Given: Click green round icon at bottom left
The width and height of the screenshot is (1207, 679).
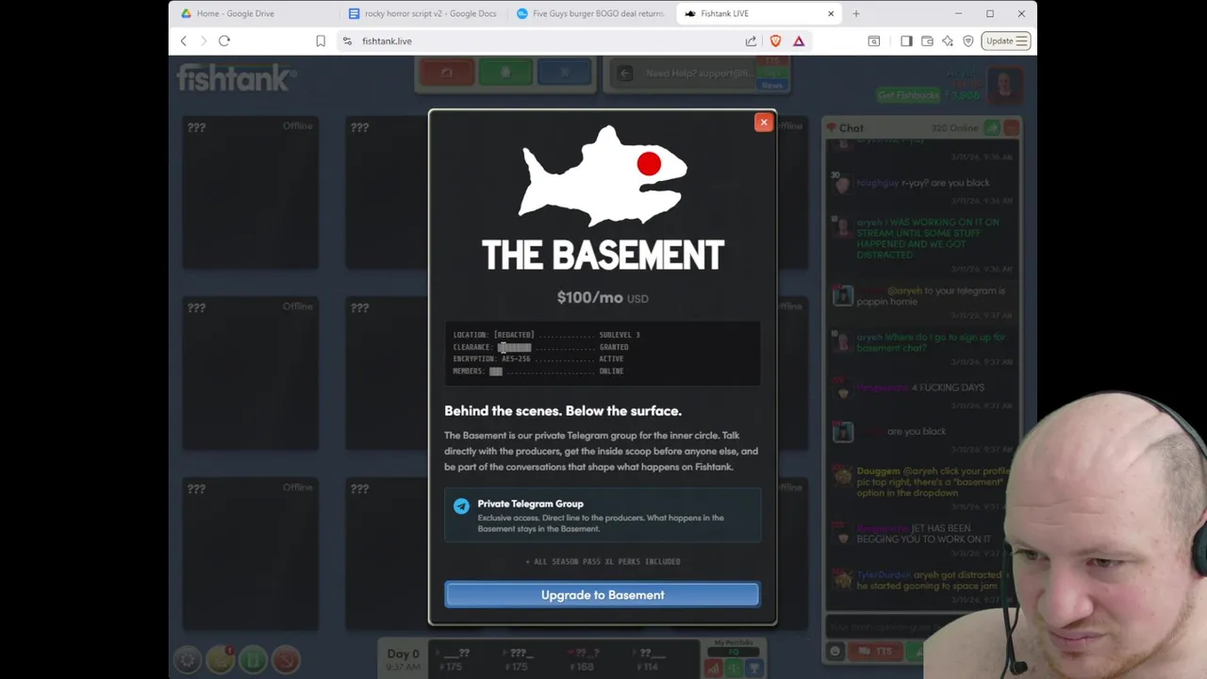Looking at the screenshot, I should click(253, 660).
